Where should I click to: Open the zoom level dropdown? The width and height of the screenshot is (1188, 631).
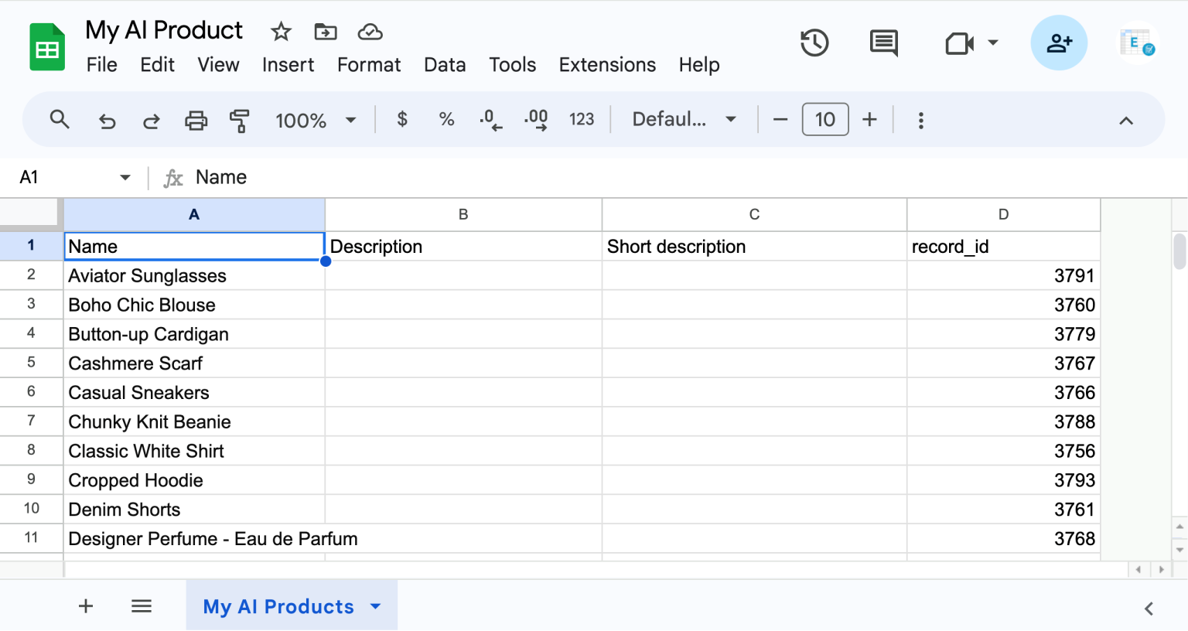(x=316, y=120)
